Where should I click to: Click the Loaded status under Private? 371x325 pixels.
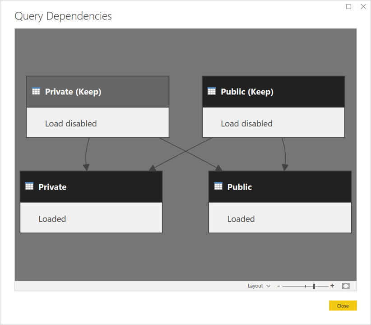coord(52,218)
